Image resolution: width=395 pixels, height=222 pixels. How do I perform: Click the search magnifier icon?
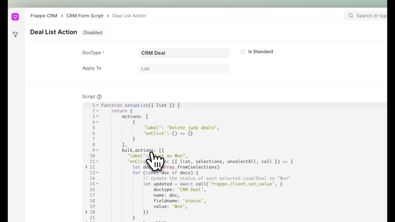point(351,16)
